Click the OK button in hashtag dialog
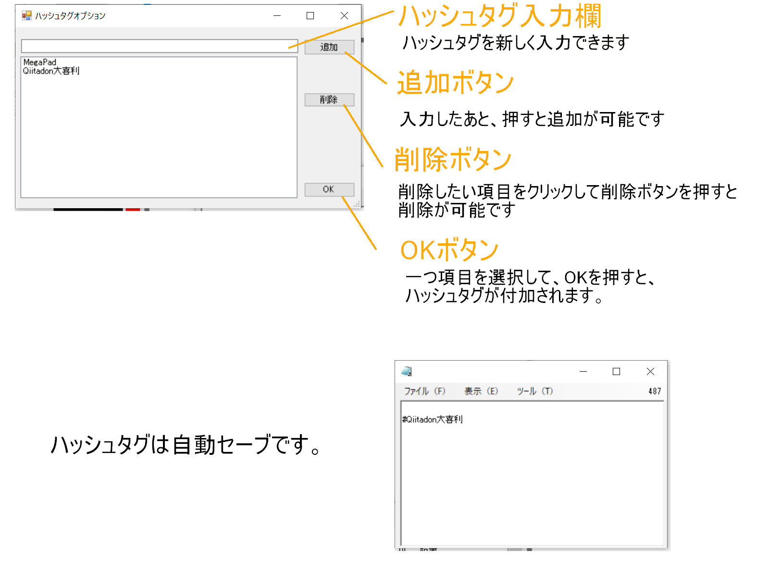This screenshot has height=577, width=769. pyautogui.click(x=329, y=189)
